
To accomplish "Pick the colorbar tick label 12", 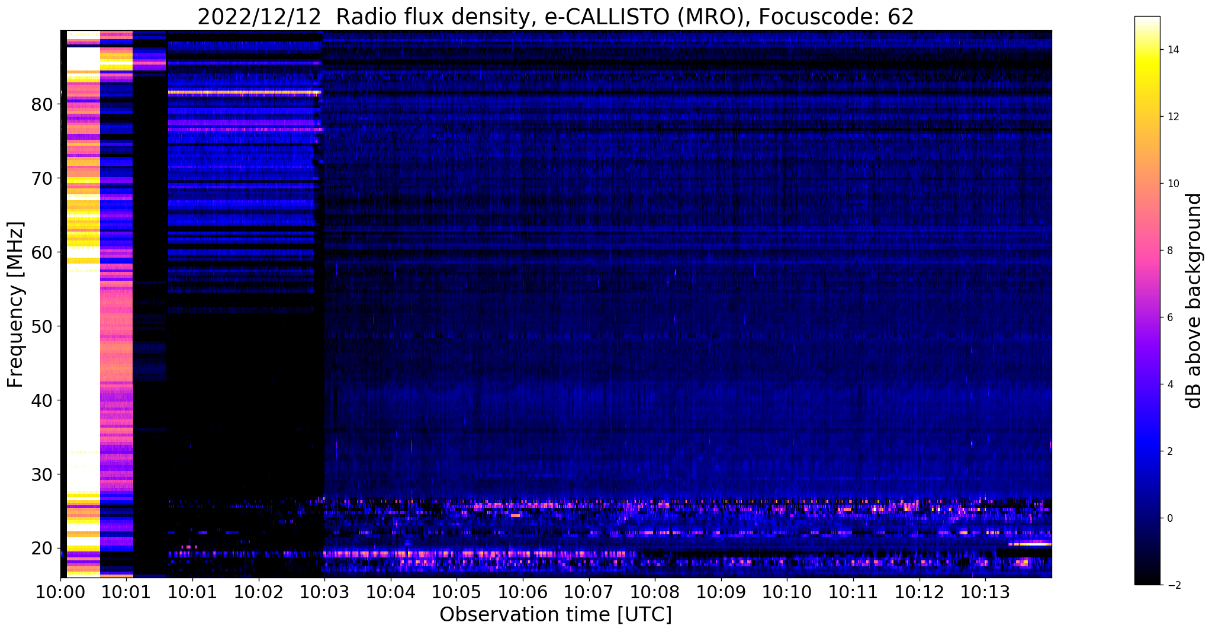I will point(1172,117).
